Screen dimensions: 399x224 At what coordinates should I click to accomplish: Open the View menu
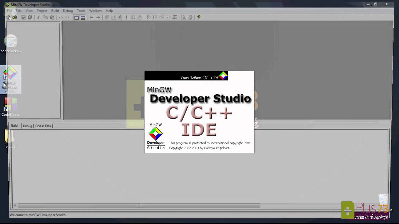point(29,11)
